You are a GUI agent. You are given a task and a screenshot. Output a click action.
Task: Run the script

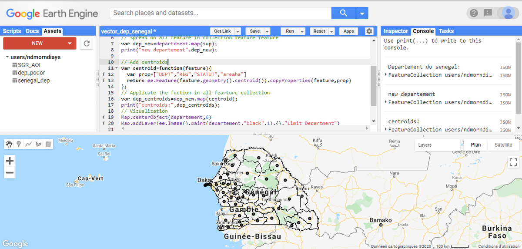tap(290, 31)
